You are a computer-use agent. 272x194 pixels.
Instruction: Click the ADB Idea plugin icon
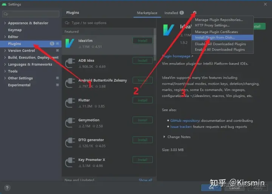70,63
